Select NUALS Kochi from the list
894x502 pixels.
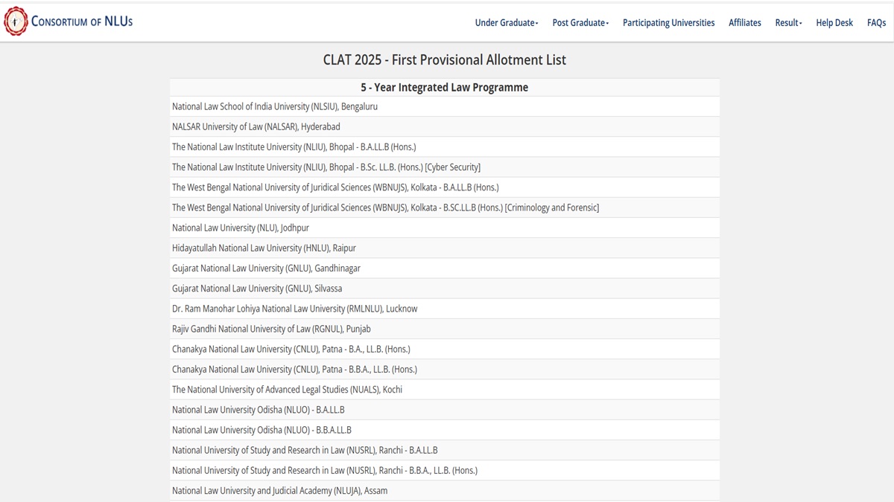(287, 389)
